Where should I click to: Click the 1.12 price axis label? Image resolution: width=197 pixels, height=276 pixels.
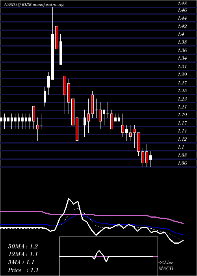pyautogui.click(x=182, y=139)
